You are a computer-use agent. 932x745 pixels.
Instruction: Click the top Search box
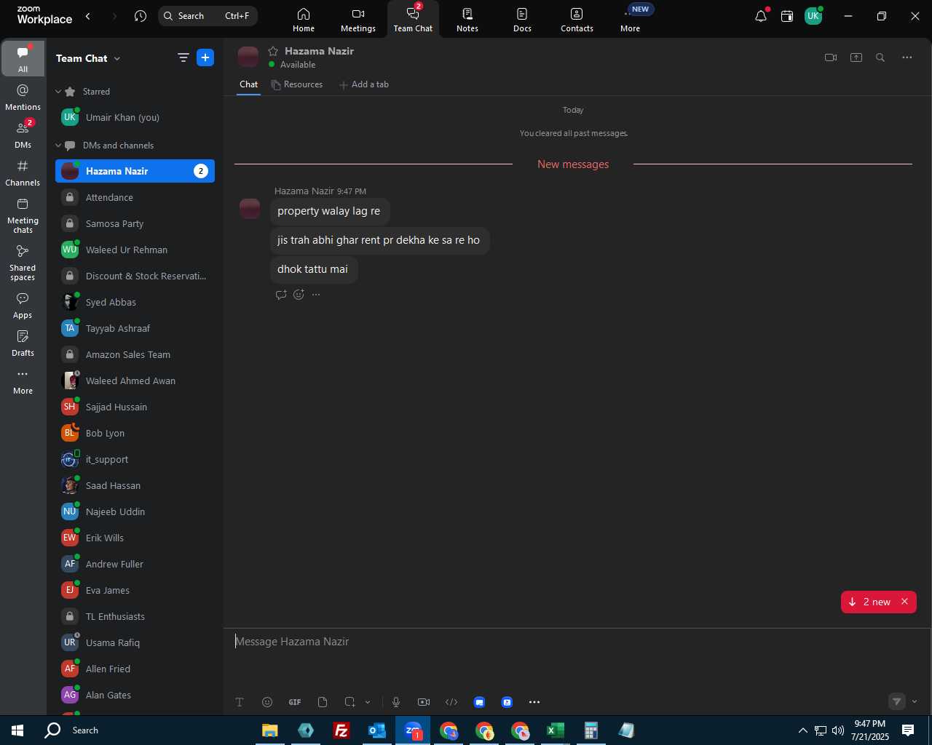point(208,15)
